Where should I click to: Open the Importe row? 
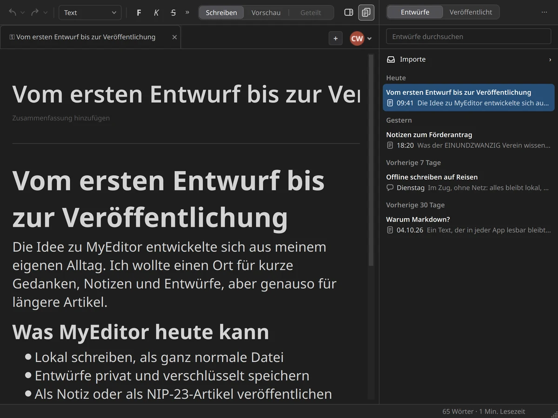tap(469, 59)
